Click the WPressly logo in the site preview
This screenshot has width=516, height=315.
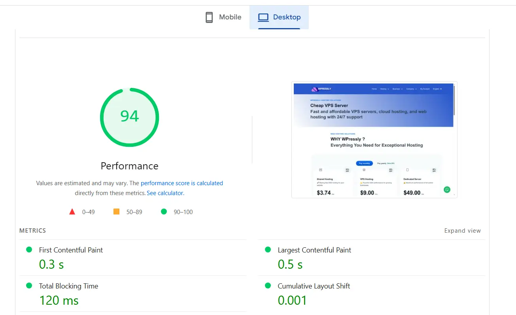[315, 89]
